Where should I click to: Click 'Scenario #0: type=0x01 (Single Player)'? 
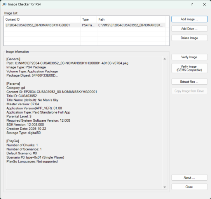point(35,157)
